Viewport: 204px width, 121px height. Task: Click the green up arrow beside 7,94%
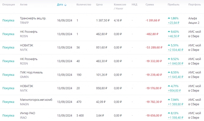coord(169,100)
